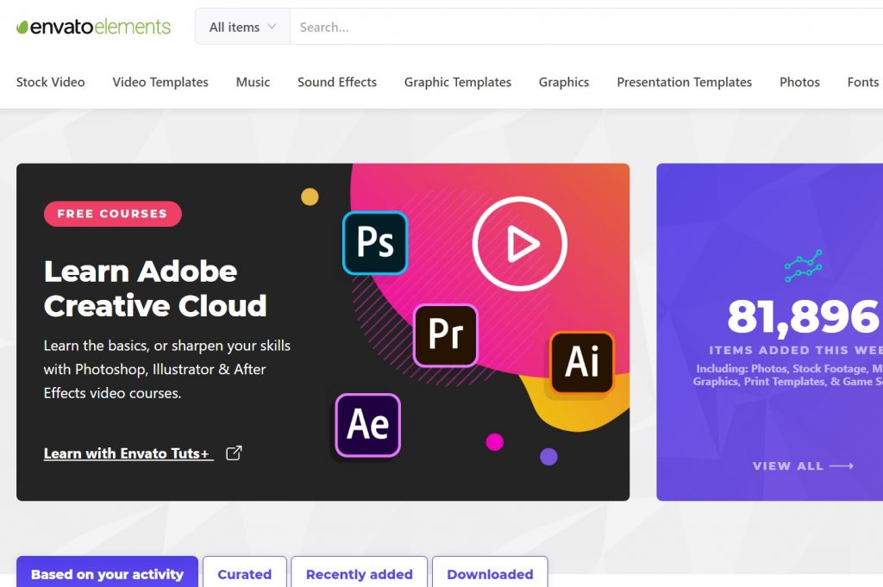Image resolution: width=883 pixels, height=587 pixels.
Task: Go to the Music category
Action: click(253, 82)
